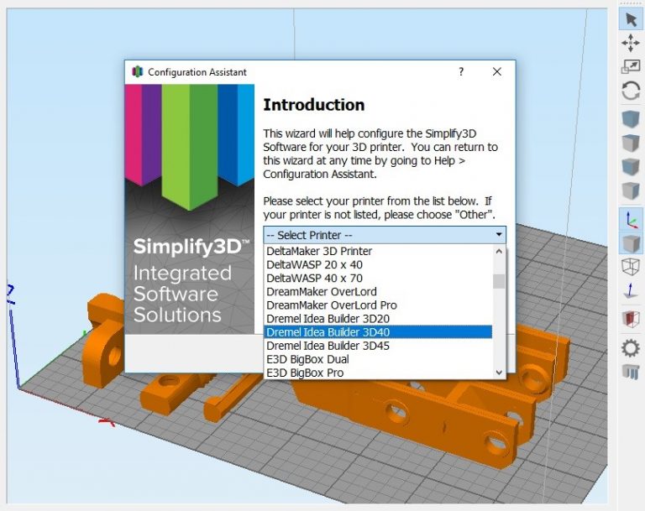
Task: Select highlighted Dremel Idea Builder 3D40
Action: [x=378, y=332]
